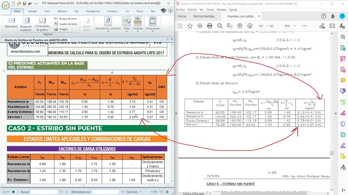
Task: Open Acrobat find text magnifier
Action: [220, 26]
